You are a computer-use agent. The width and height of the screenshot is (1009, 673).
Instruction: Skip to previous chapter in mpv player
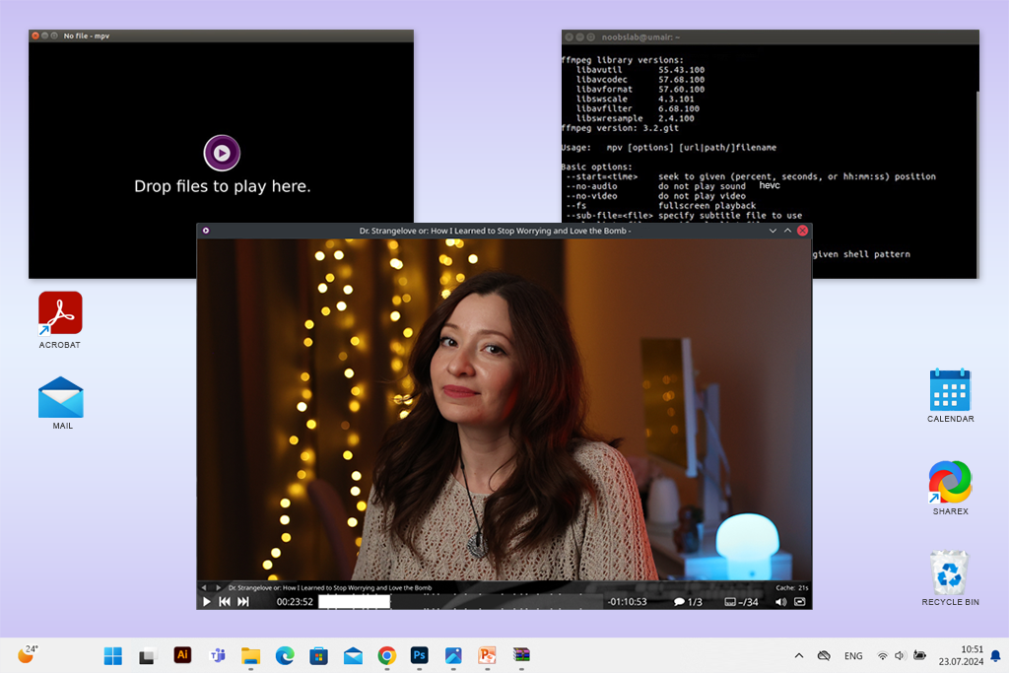coord(225,602)
